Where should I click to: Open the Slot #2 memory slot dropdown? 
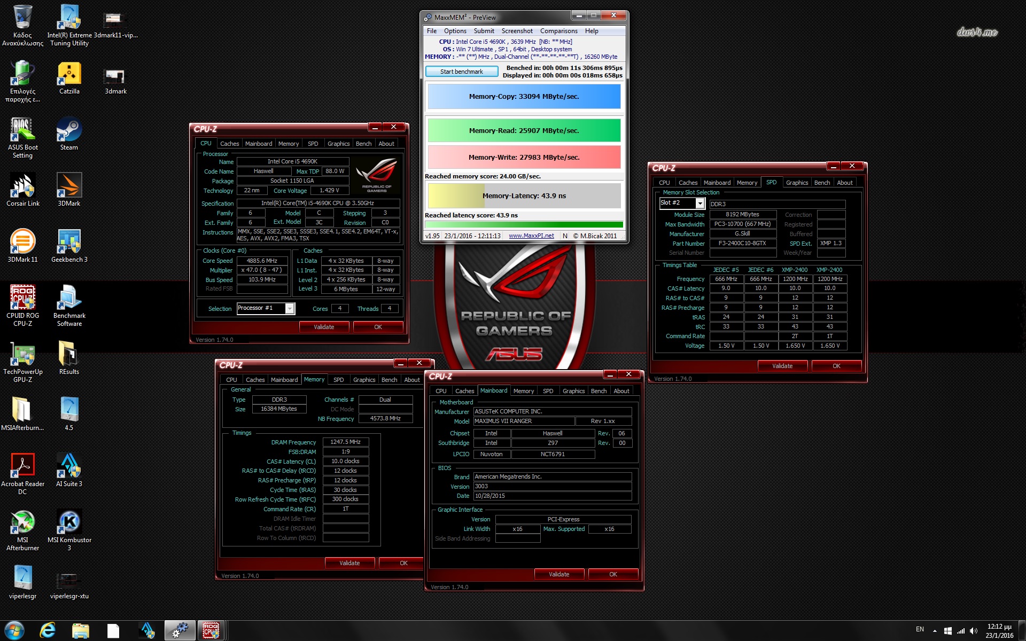[699, 203]
